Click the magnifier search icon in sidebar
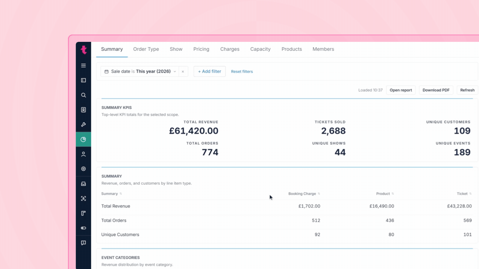Screen dimensions: 479x269 point(84,95)
